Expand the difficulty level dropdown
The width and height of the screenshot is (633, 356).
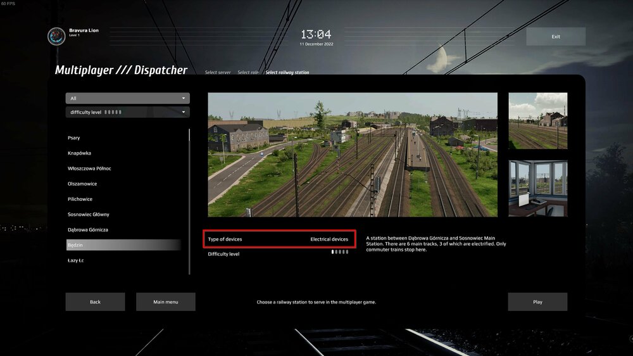[x=127, y=112]
